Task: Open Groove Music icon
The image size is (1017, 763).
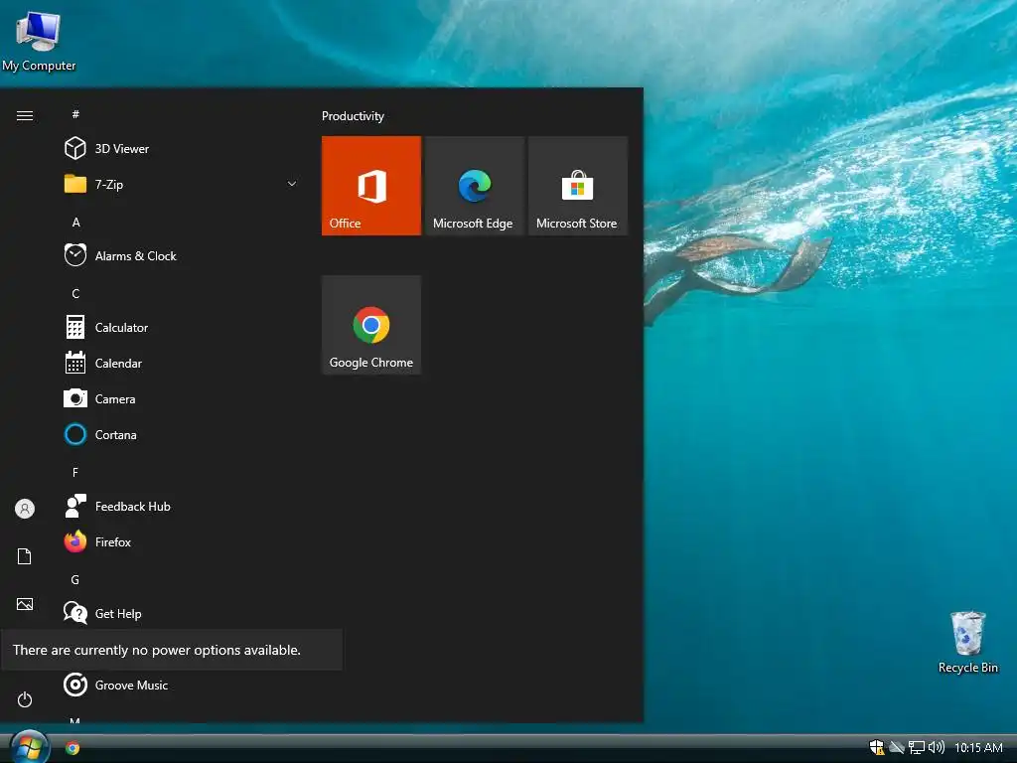Action: point(75,685)
